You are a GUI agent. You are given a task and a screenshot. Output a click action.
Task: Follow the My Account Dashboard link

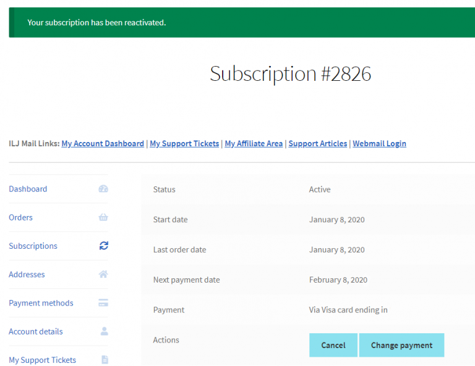103,143
